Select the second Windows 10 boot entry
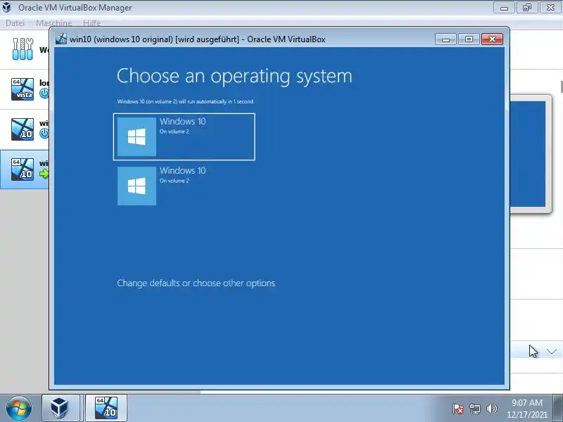The width and height of the screenshot is (563, 422). [x=184, y=186]
